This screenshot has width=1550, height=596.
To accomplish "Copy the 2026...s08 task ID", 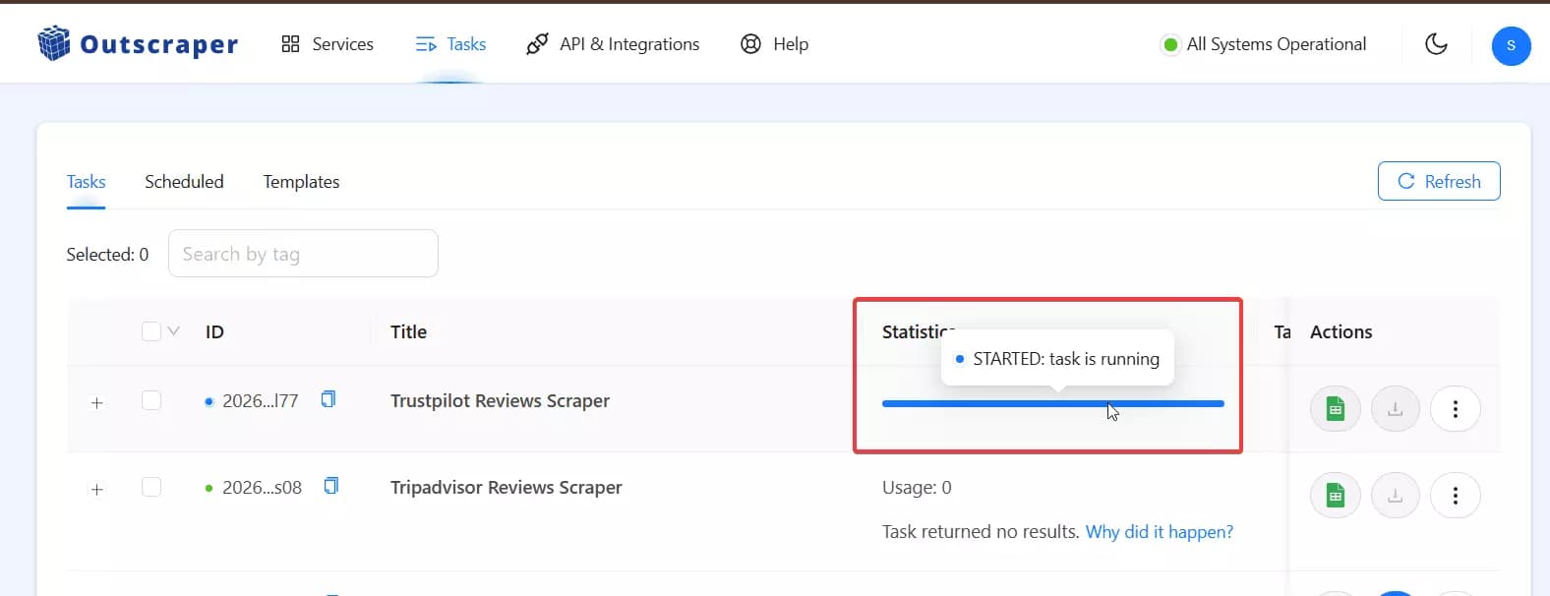I will [331, 486].
